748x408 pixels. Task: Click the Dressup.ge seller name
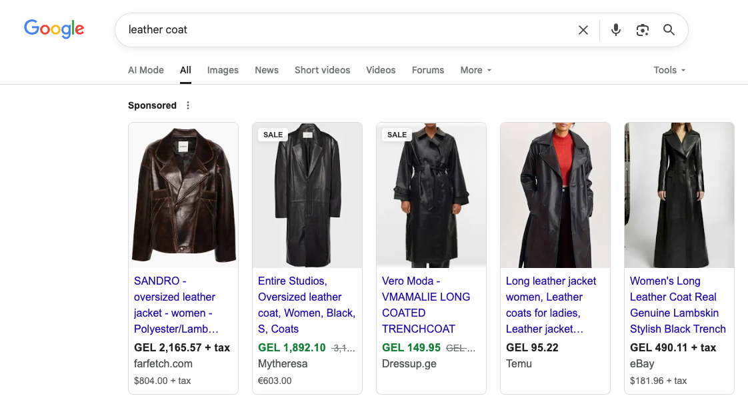click(x=409, y=363)
